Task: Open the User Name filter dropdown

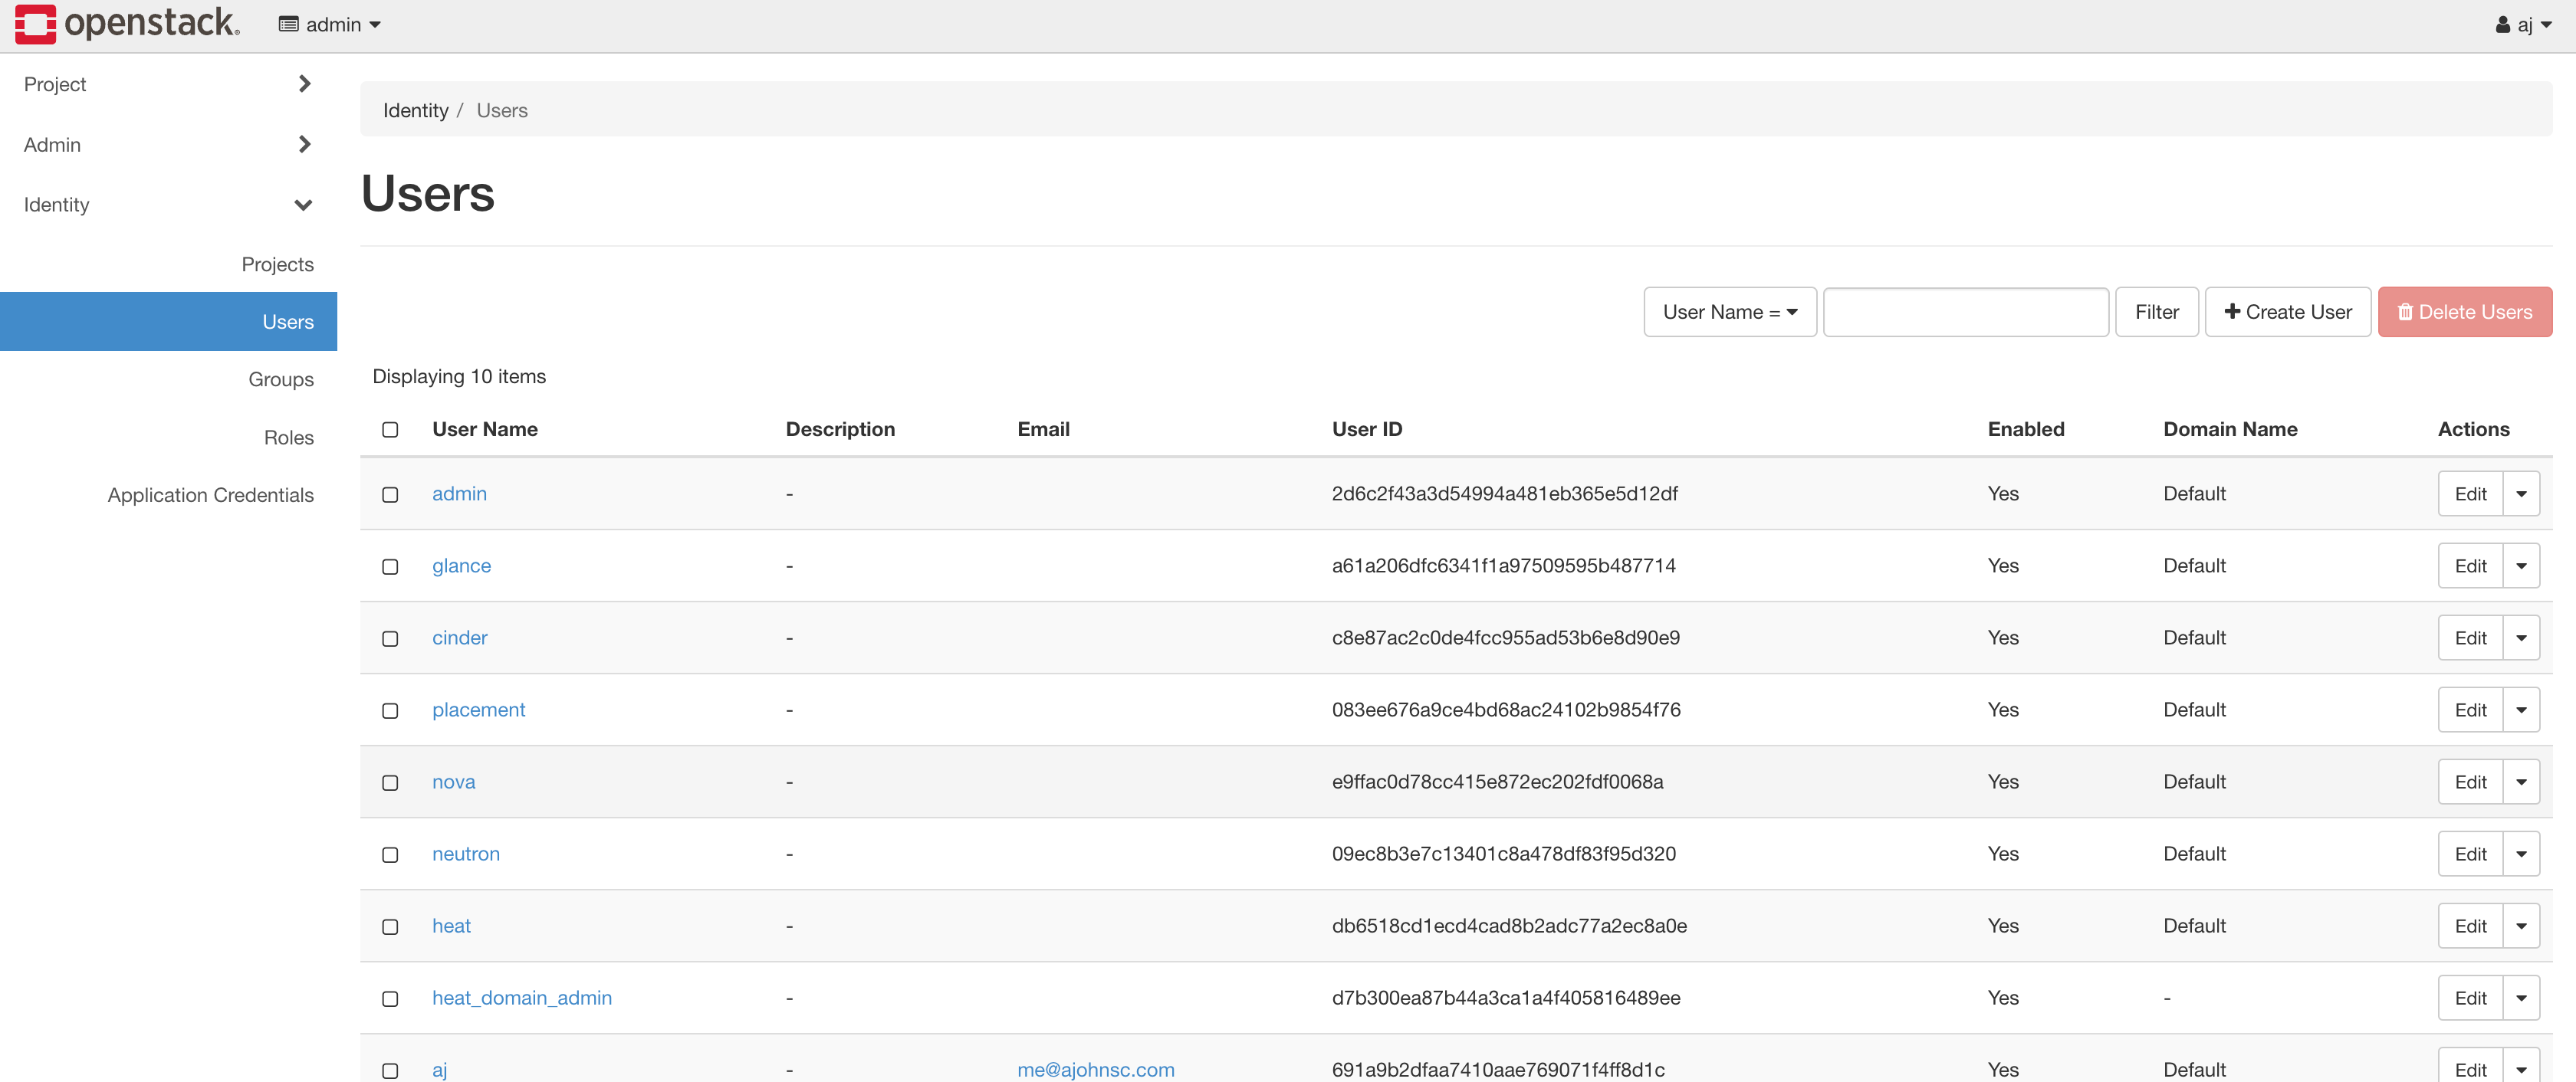Action: [x=1729, y=312]
